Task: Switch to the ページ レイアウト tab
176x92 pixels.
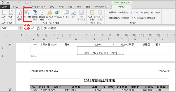Action: tap(38, 7)
